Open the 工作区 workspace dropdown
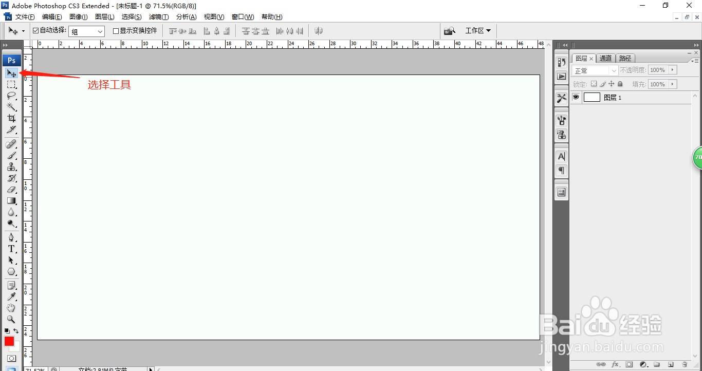Screen dimensions: 702x371 click(x=478, y=31)
